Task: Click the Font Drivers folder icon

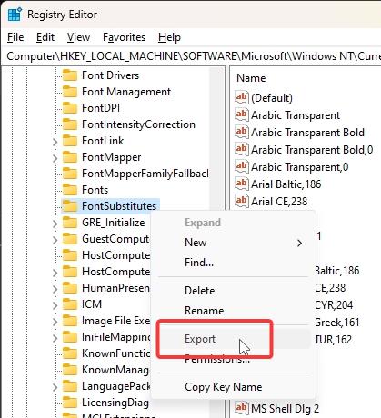Action: coord(70,75)
